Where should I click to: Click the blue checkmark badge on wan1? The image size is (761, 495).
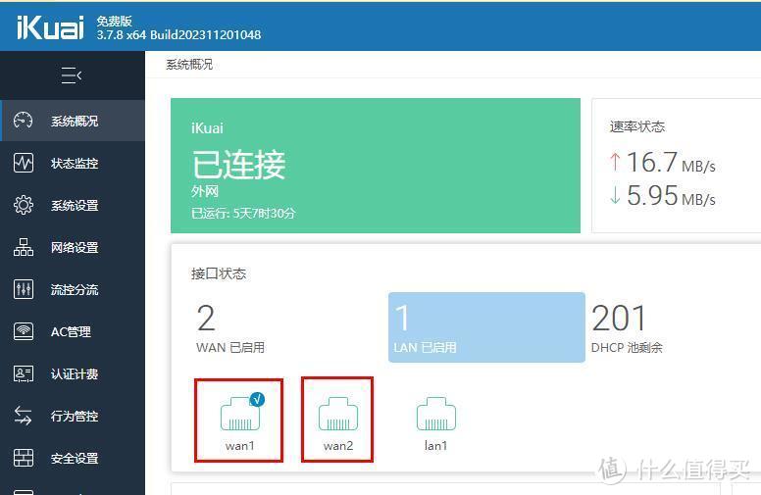point(257,399)
